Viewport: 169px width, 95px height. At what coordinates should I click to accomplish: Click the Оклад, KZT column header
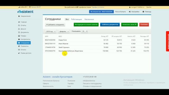click(105, 36)
